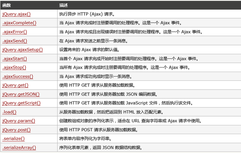Viewport: 241px width, 153px height.
Task: Click description mentioning 'URL 查询字符串'
Action: 130,121
